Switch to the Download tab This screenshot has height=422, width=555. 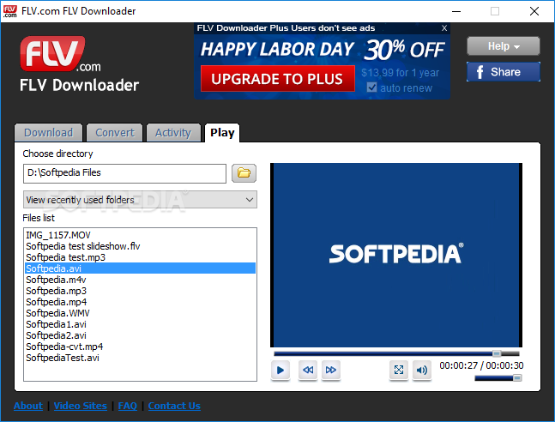coord(49,133)
